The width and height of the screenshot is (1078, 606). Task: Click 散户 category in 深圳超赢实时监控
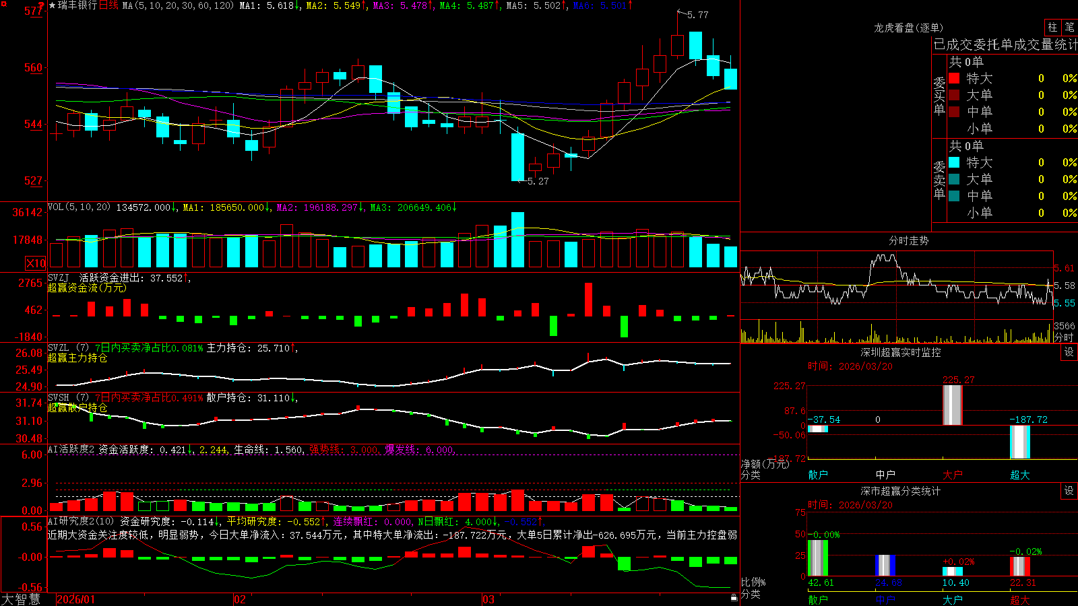tap(818, 475)
